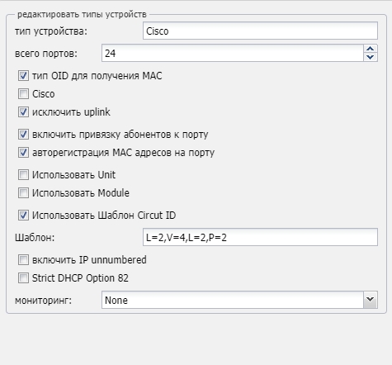Click the device type field containing Cisco
Image resolution: width=392 pixels, height=365 pixels.
(x=260, y=31)
